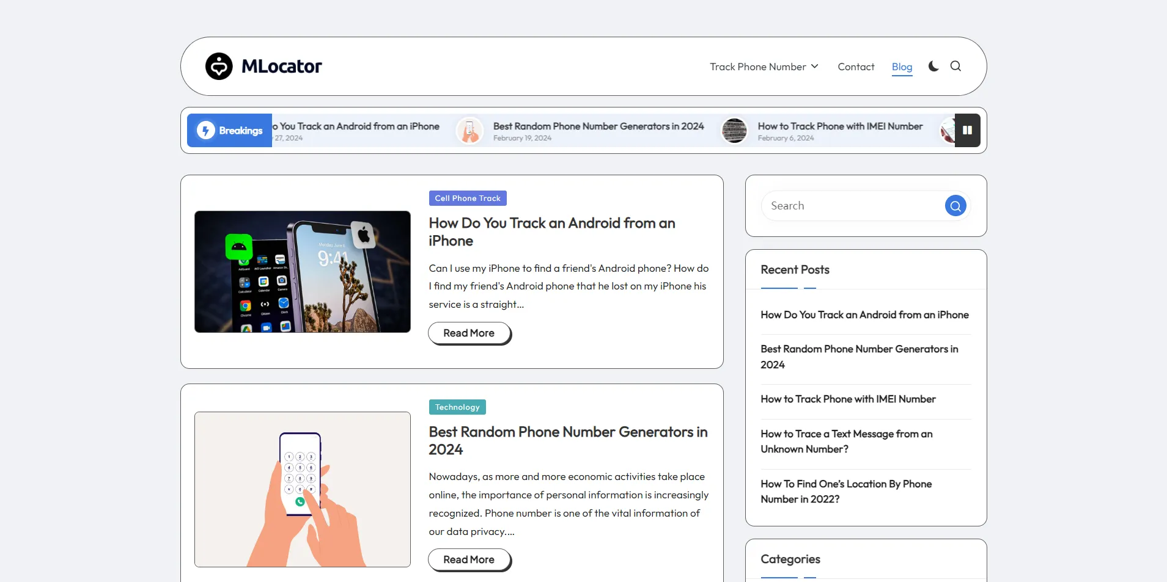Image resolution: width=1167 pixels, height=582 pixels.
Task: Click Read More on the Android tracking article
Action: point(468,333)
